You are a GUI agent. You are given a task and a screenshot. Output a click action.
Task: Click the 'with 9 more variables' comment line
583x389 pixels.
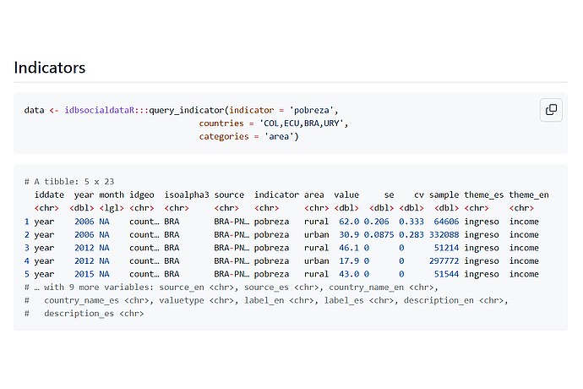232,288
